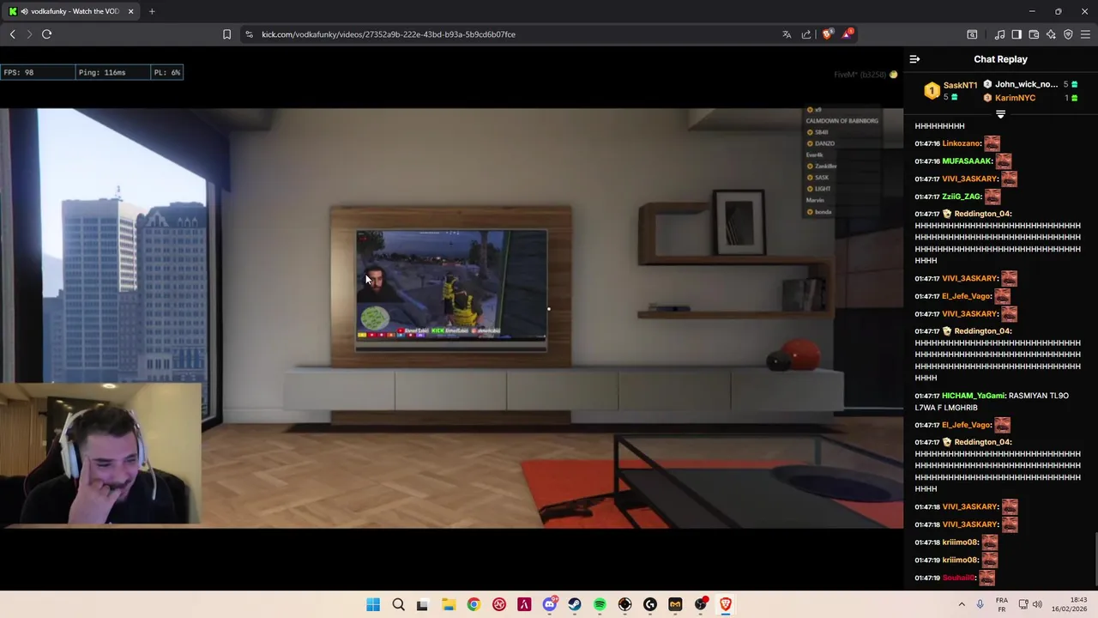Screen dimensions: 1098x618
Task: Expand the gift leaderboard handle
Action: [1000, 114]
